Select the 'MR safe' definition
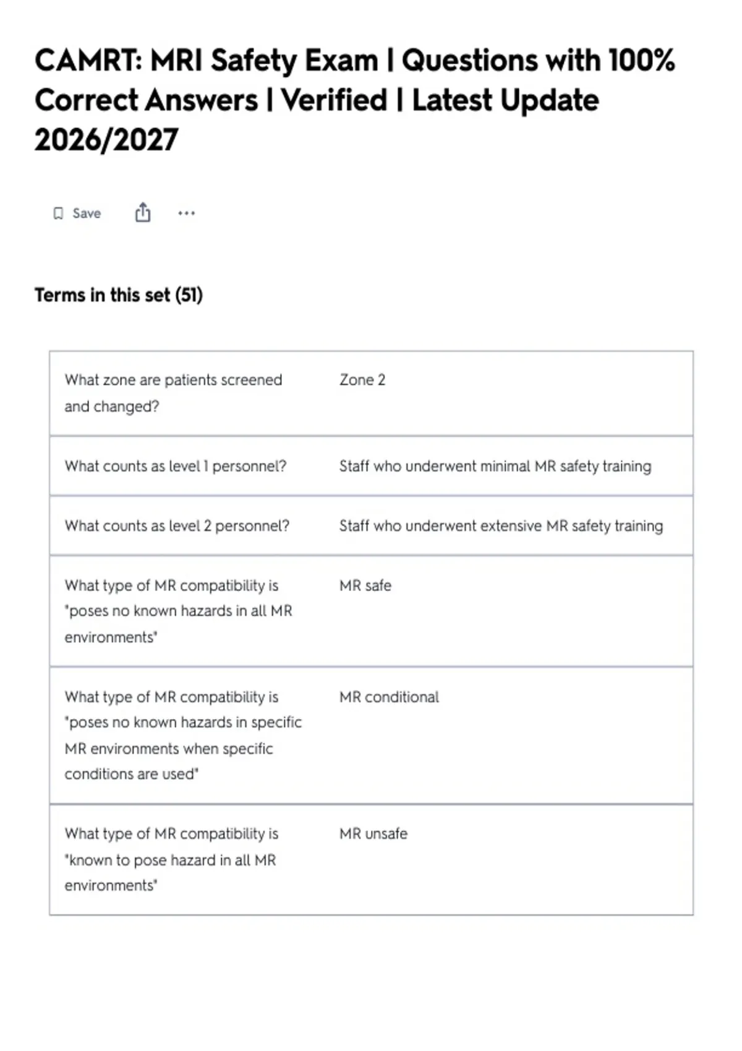The image size is (742, 1051). click(365, 585)
